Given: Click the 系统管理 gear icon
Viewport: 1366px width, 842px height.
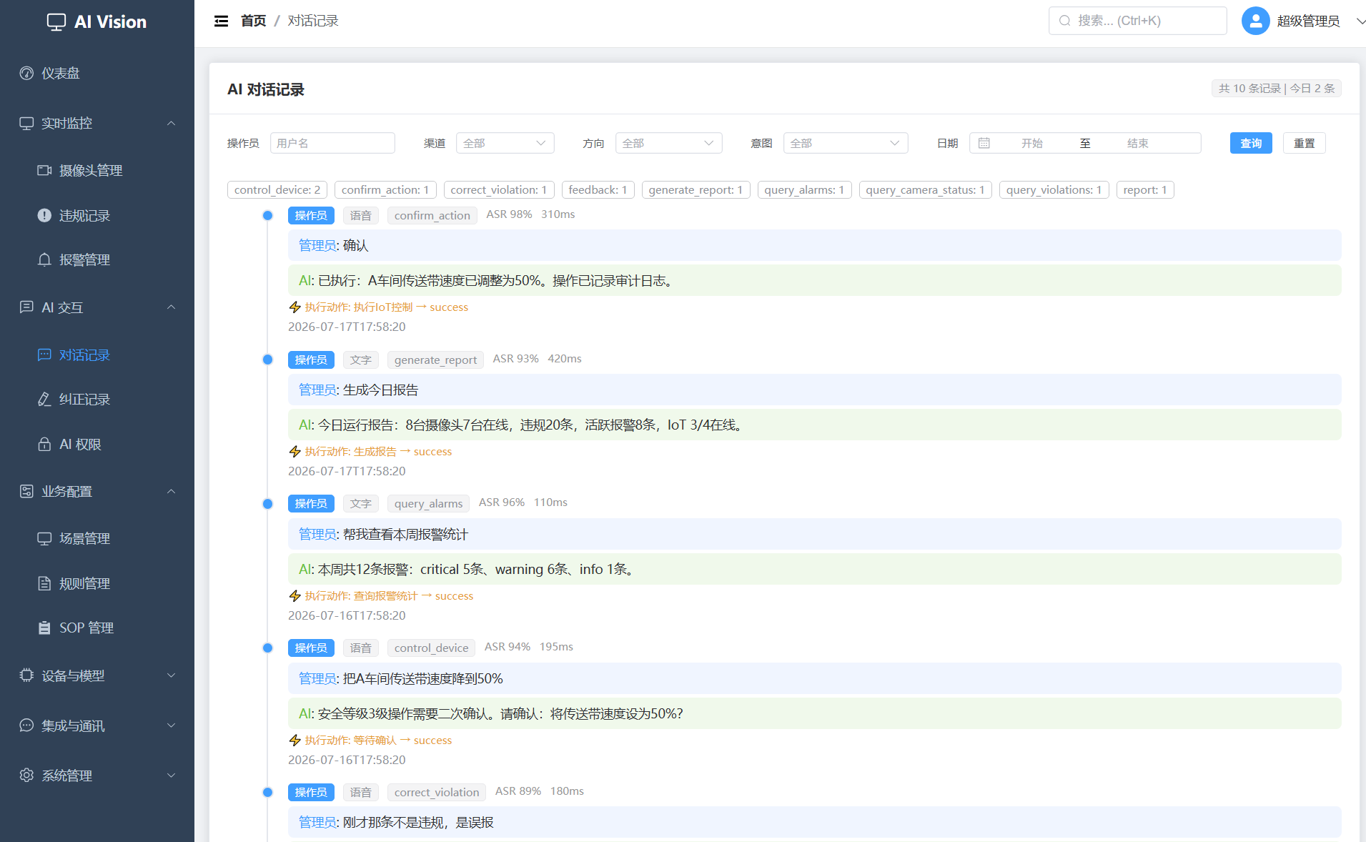Looking at the screenshot, I should (x=26, y=776).
